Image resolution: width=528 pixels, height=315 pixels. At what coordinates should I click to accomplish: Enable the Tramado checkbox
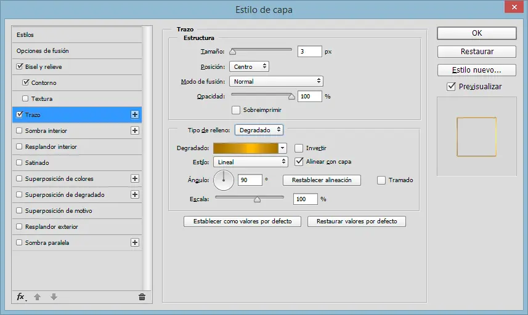click(x=381, y=180)
